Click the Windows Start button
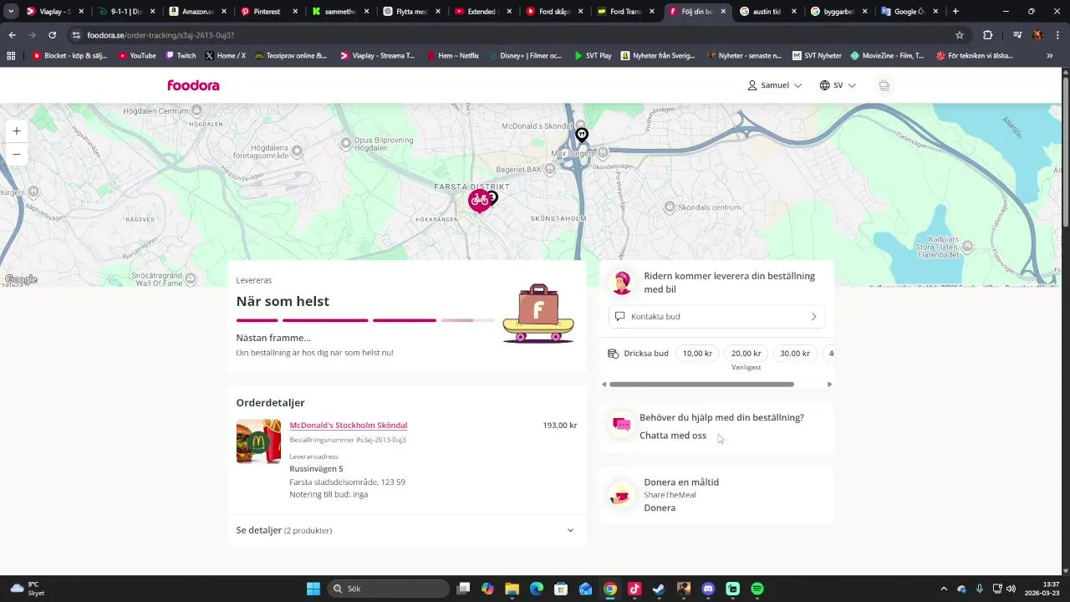Image resolution: width=1070 pixels, height=602 pixels. (x=313, y=589)
